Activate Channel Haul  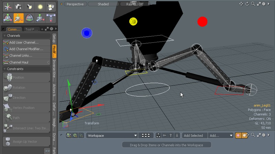(26, 62)
